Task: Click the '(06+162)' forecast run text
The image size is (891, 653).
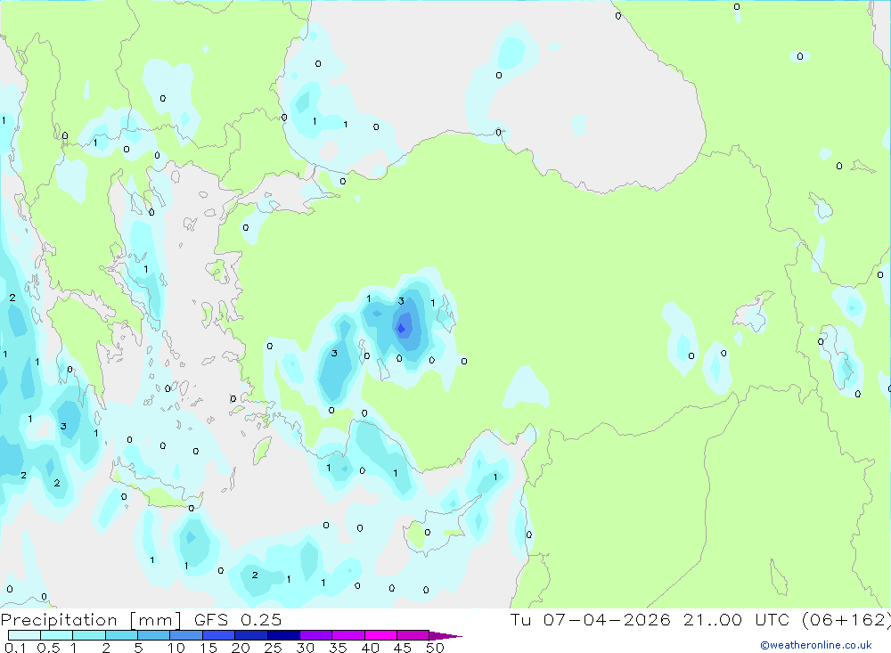Action: (846, 619)
